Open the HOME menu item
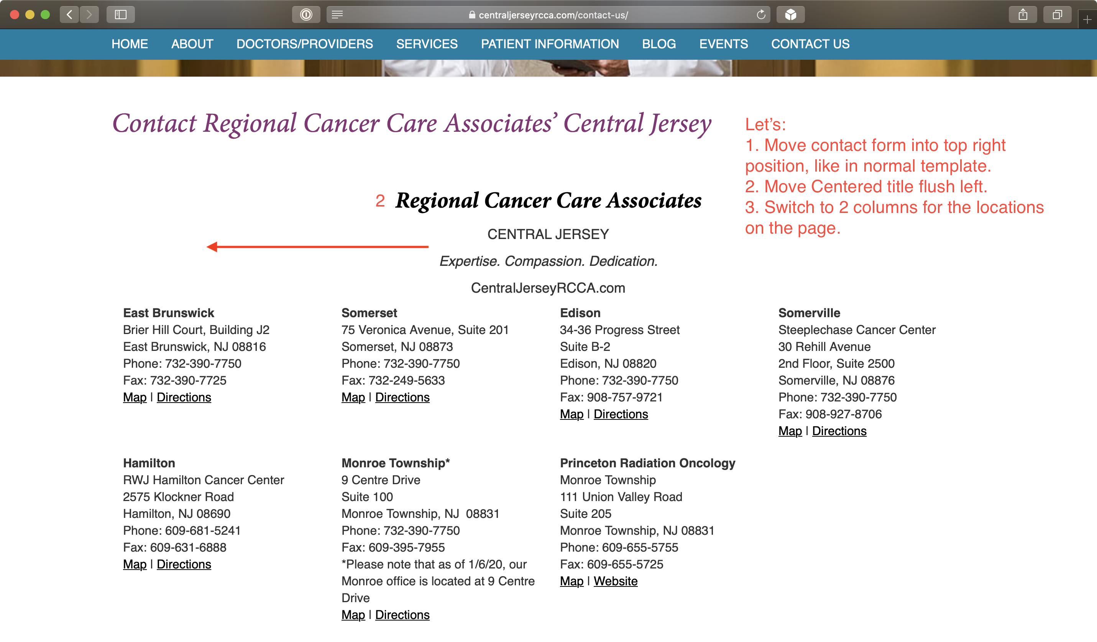1097x642 pixels. point(130,44)
